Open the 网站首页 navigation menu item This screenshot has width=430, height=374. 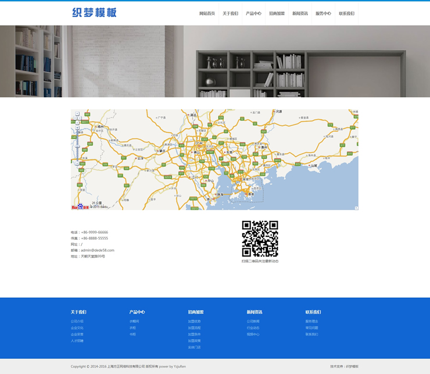click(x=207, y=13)
